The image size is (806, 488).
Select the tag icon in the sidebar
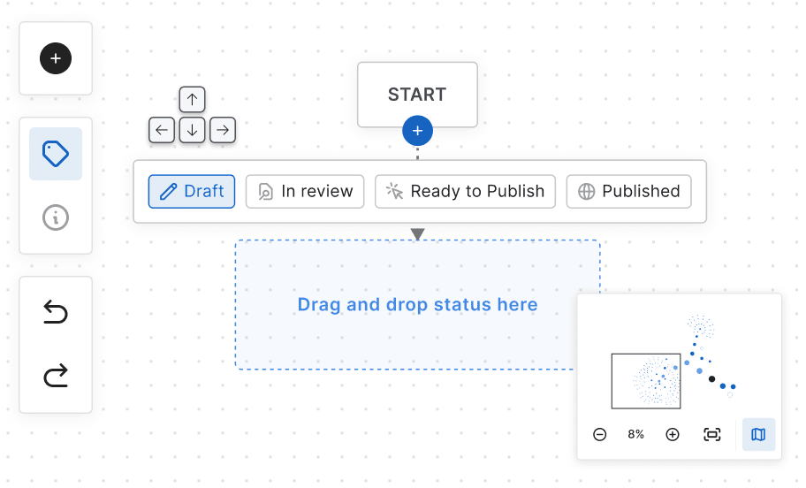(56, 154)
